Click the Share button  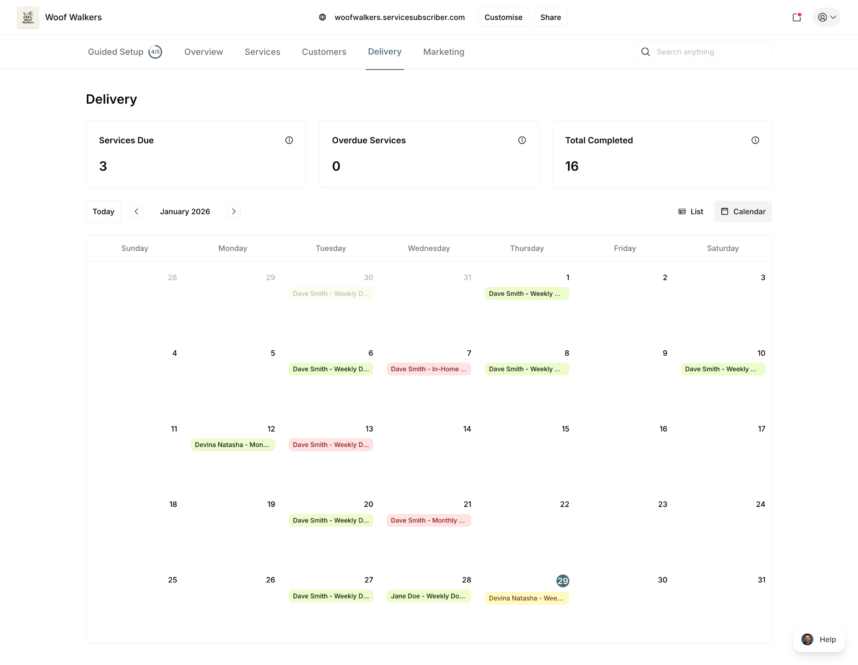click(550, 17)
